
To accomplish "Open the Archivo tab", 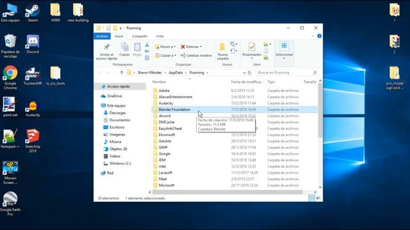I will point(102,36).
